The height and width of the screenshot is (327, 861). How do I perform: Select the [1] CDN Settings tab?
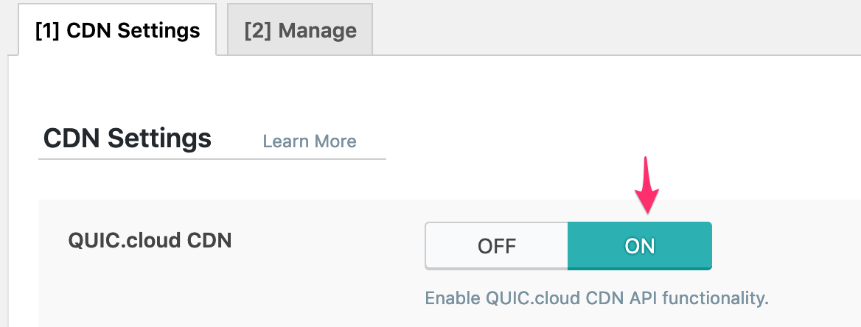(118, 31)
